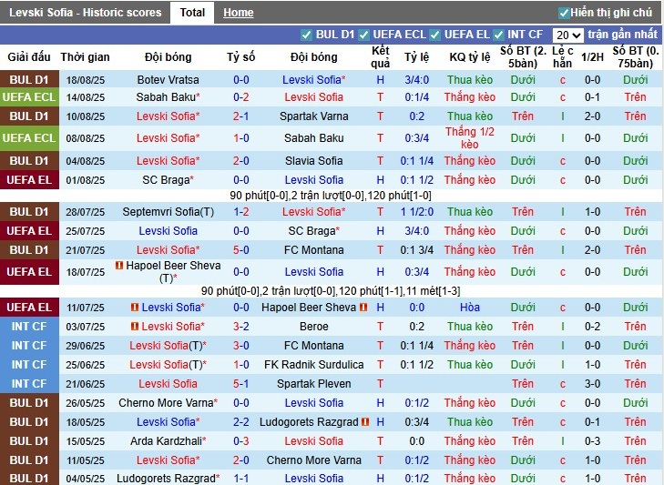This screenshot has height=485, width=664.
Task: Open SC Braga team on 01/08/25
Action: pos(166,180)
